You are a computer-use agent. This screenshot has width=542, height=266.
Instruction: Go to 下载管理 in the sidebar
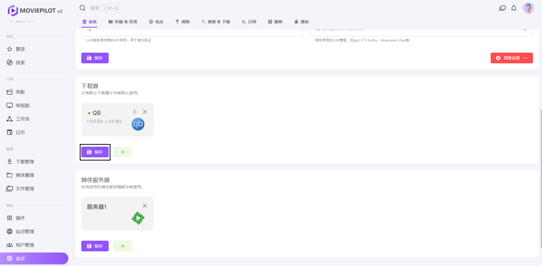click(x=25, y=162)
